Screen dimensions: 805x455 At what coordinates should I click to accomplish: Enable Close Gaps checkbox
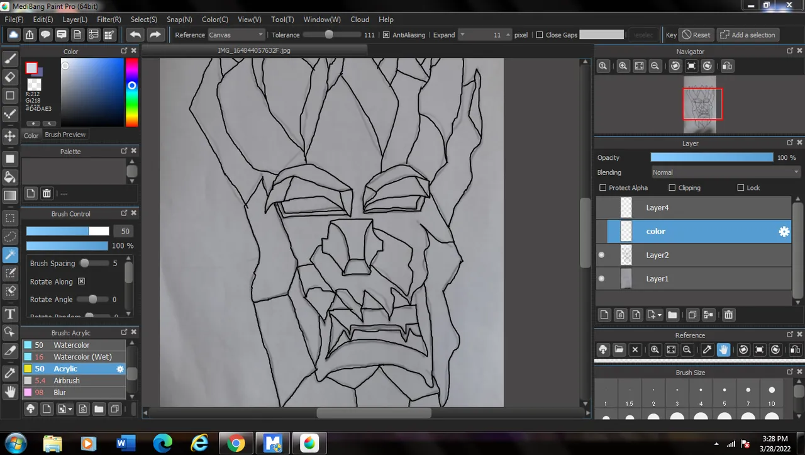pos(539,35)
